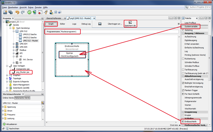
Task: Open the Hilfe menu
Action: tap(45, 7)
